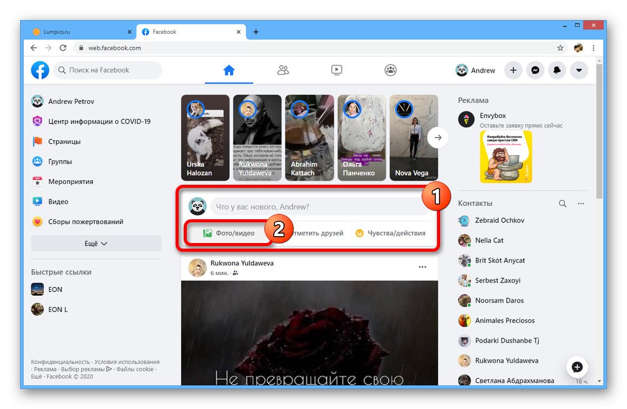Expand the Ещё sidebar menu
Image resolution: width=627 pixels, height=409 pixels.
click(x=96, y=243)
